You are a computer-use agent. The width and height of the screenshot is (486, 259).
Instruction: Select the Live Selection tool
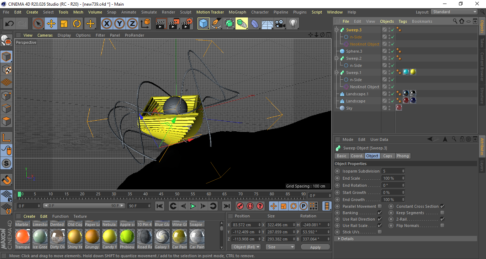point(38,24)
